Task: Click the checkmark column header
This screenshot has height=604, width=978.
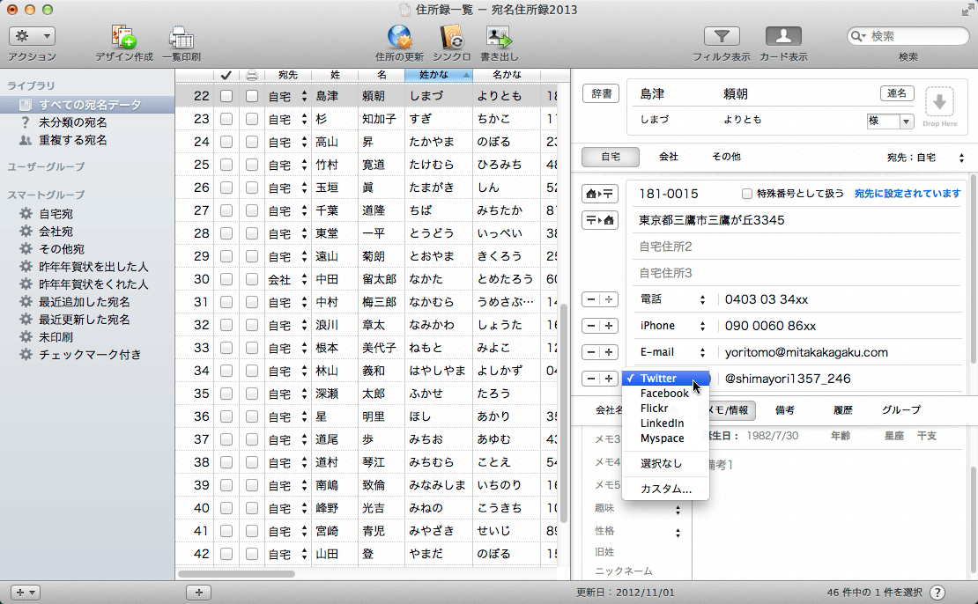Action: (x=226, y=75)
